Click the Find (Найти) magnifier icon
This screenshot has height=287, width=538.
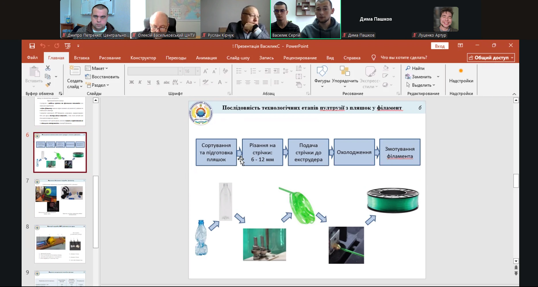408,68
